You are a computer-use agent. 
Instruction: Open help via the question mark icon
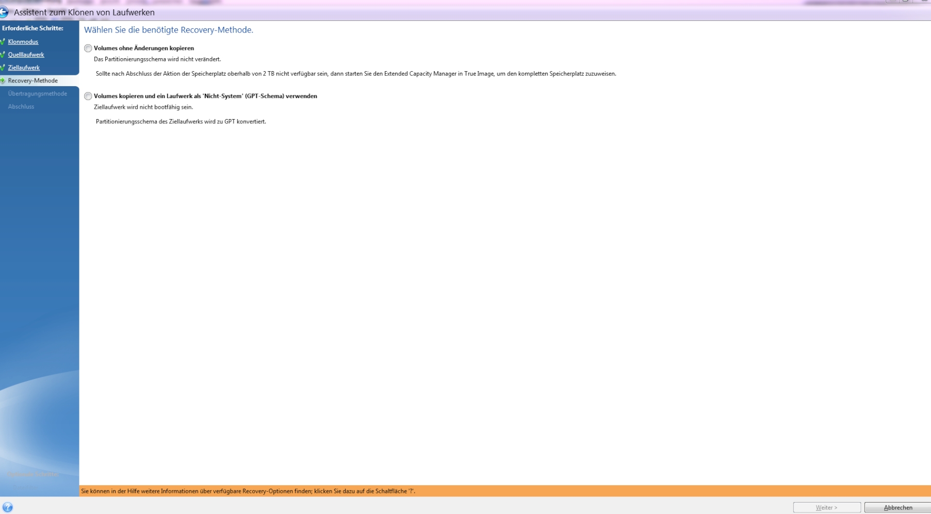pyautogui.click(x=7, y=507)
